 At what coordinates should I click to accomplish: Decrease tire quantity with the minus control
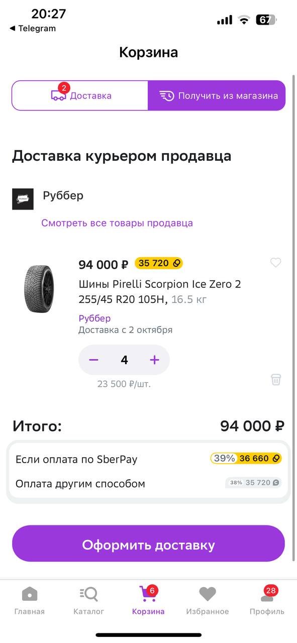[x=93, y=360]
